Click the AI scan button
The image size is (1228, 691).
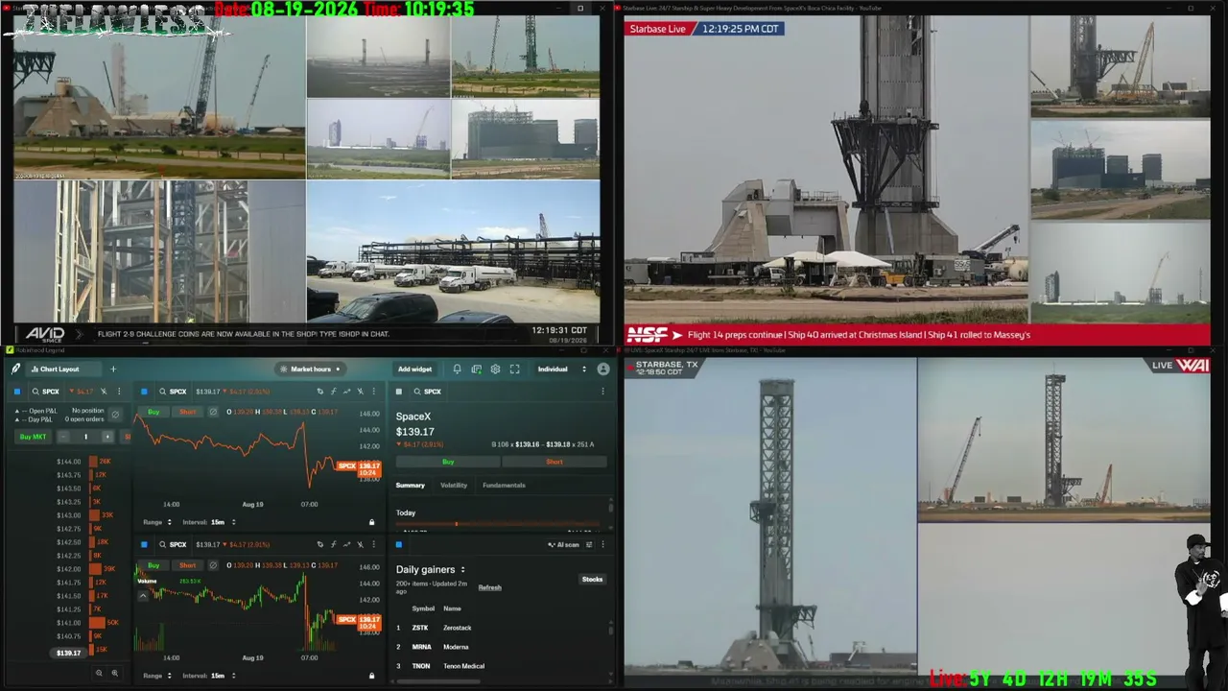565,544
